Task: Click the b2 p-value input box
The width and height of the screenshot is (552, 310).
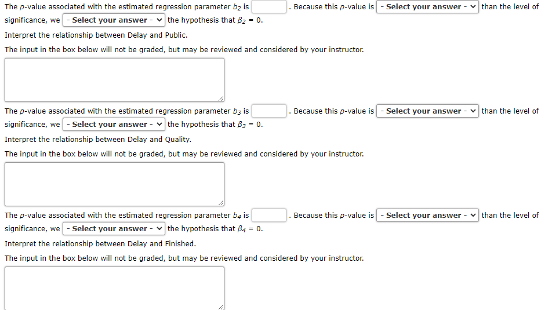Action: [x=269, y=7]
